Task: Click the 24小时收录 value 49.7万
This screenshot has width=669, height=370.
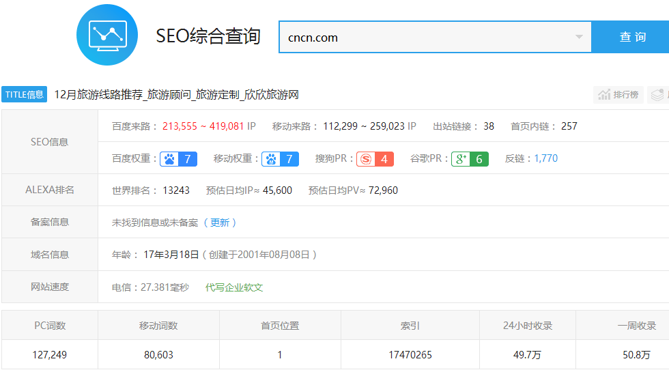Action: (x=527, y=354)
